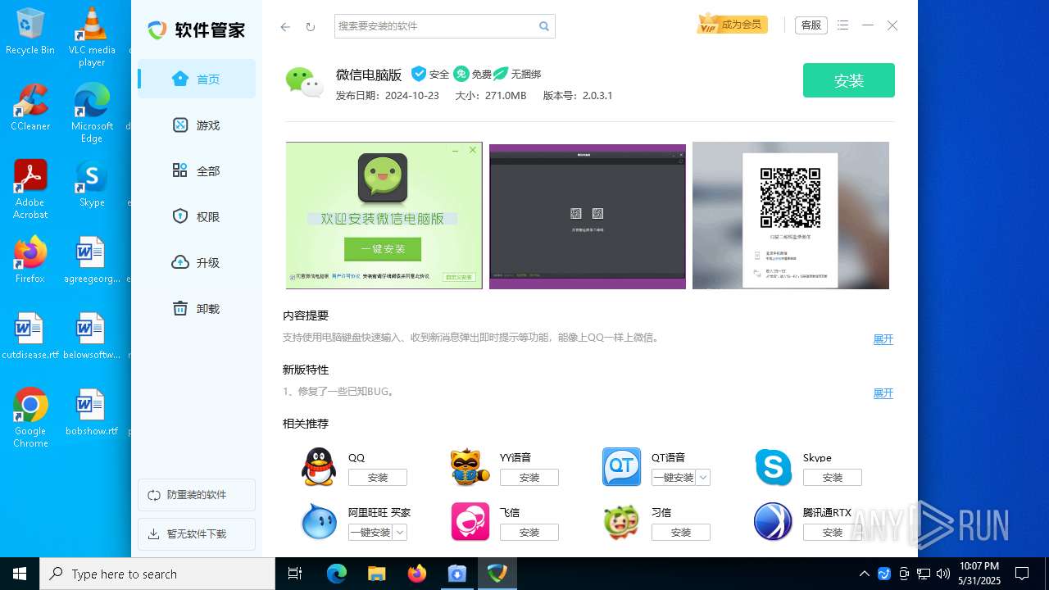1049x590 pixels.
Task: Select the 全部 all software tab
Action: pyautogui.click(x=197, y=170)
